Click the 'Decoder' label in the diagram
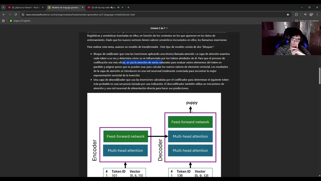Viewport: 321px width, 181px height. click(x=160, y=150)
